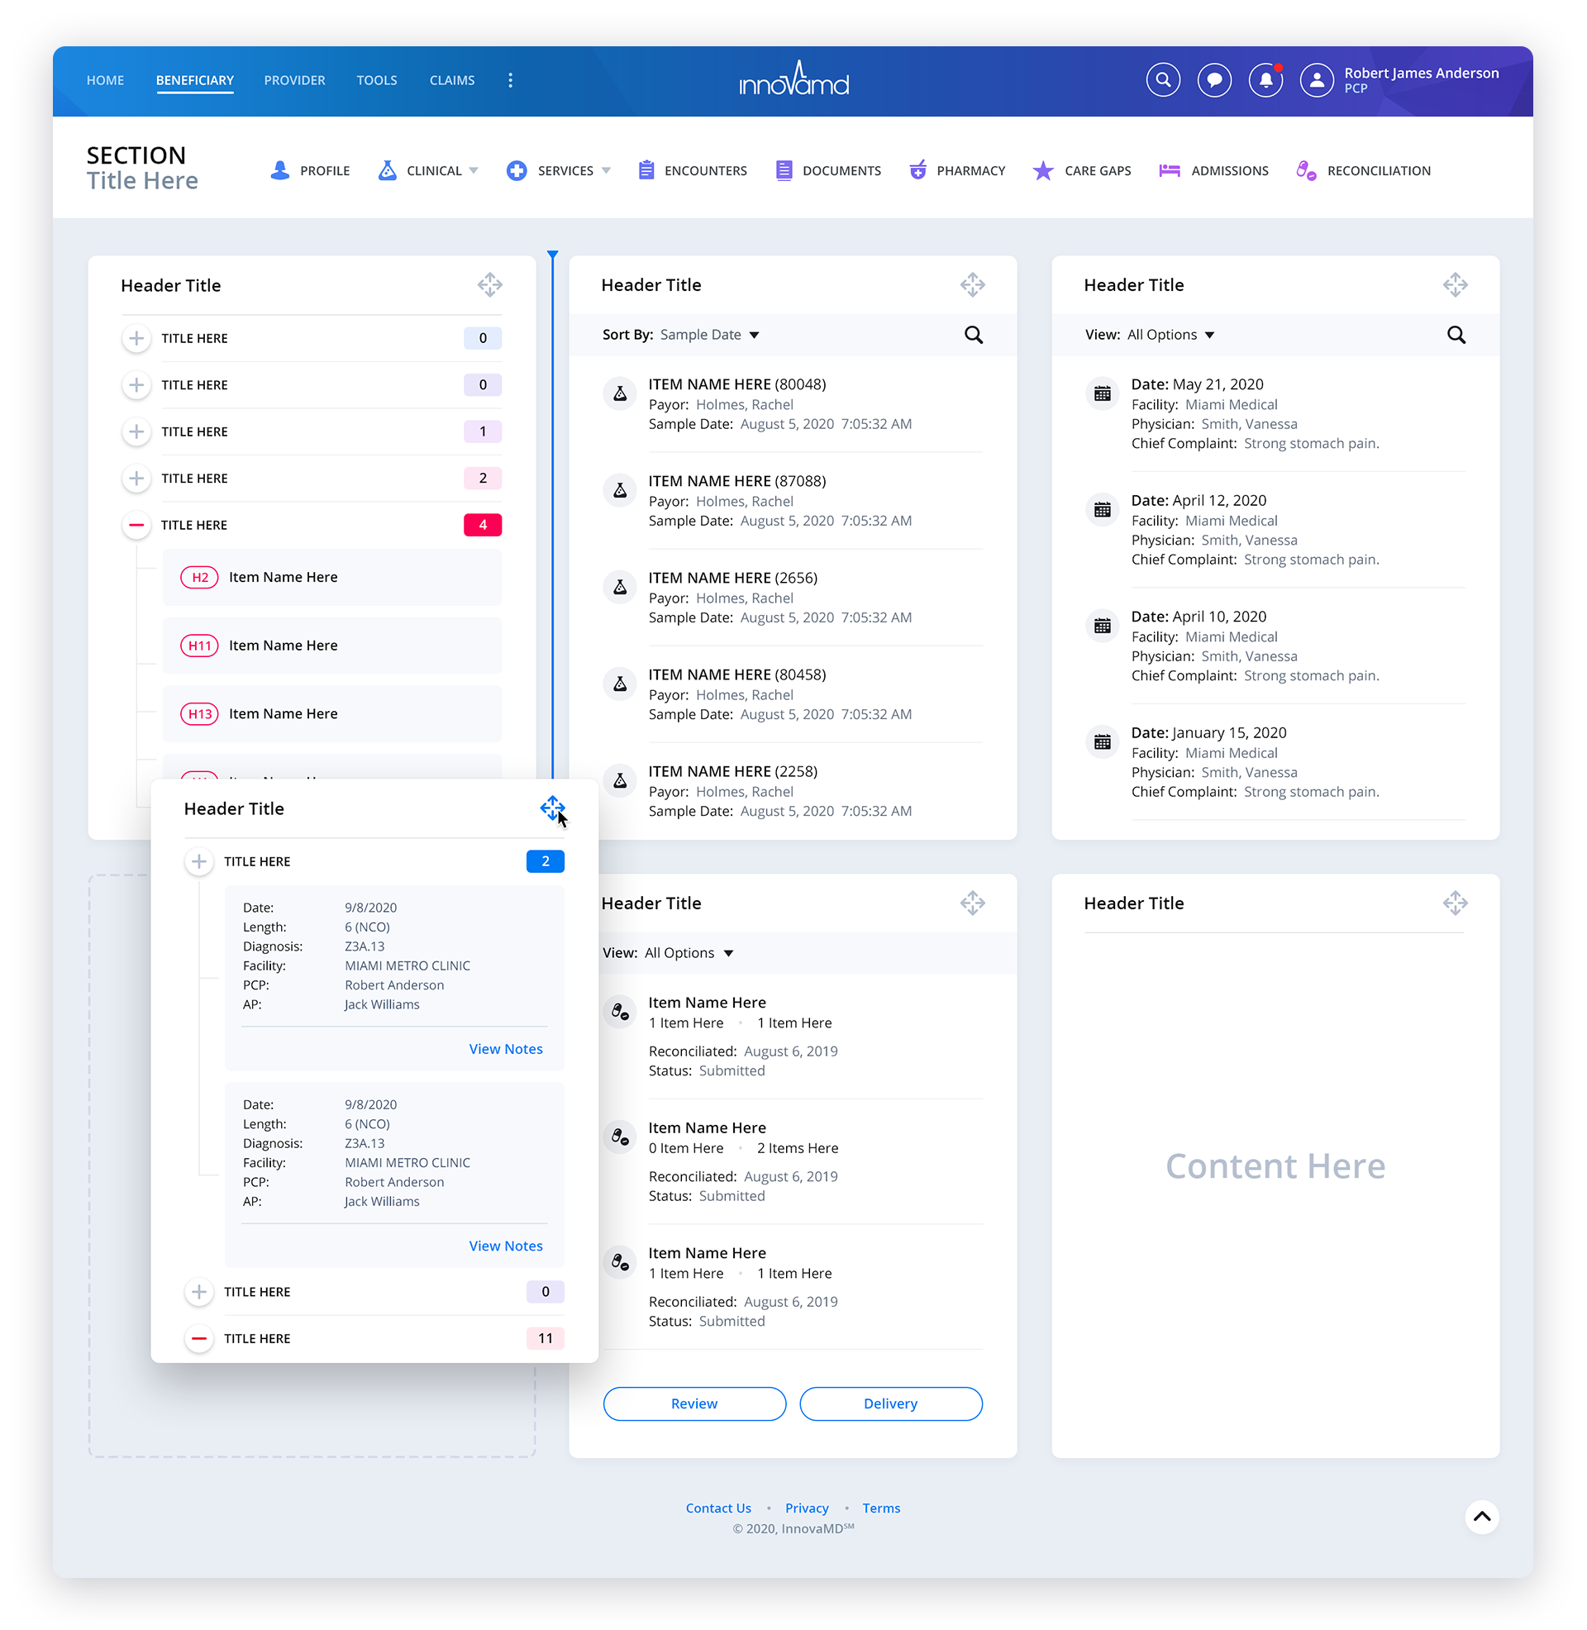
Task: Click the search icon beside Sort By
Action: pos(973,335)
